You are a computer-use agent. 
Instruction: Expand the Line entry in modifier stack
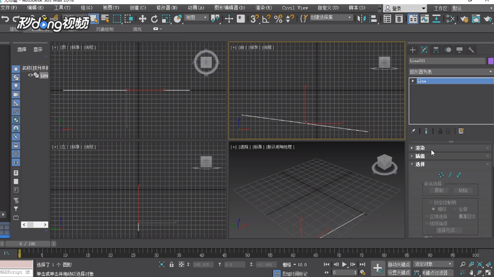tap(413, 81)
